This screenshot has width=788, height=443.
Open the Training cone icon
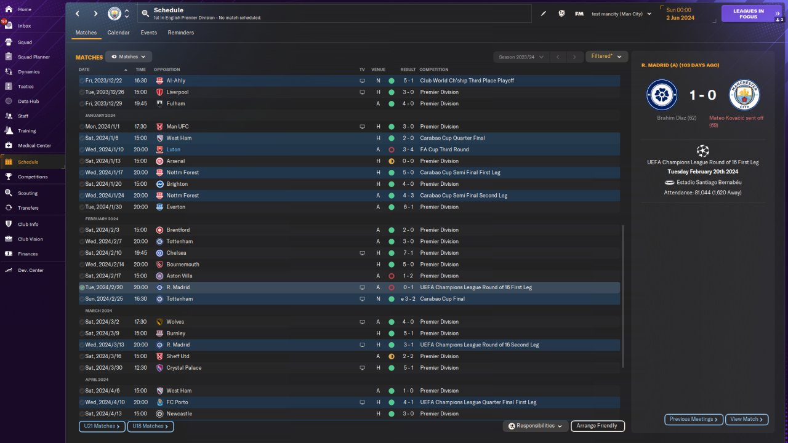pyautogui.click(x=9, y=130)
